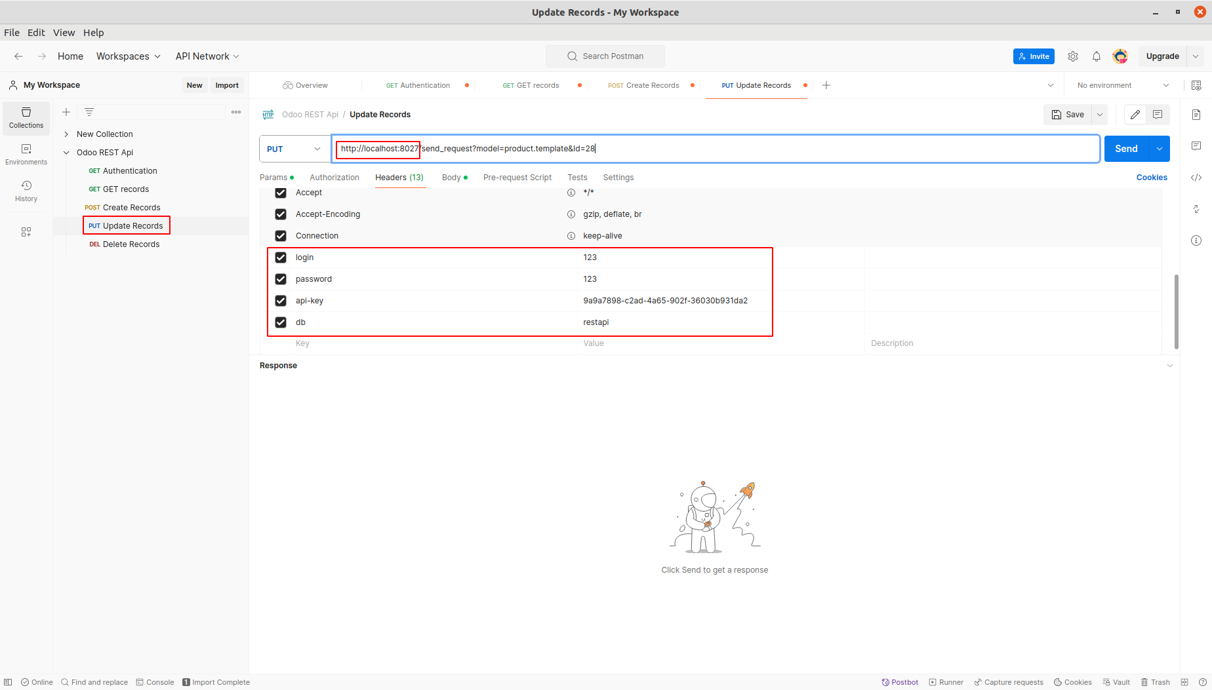This screenshot has height=690, width=1212.
Task: Open the code snippet panel icon
Action: point(1196,178)
